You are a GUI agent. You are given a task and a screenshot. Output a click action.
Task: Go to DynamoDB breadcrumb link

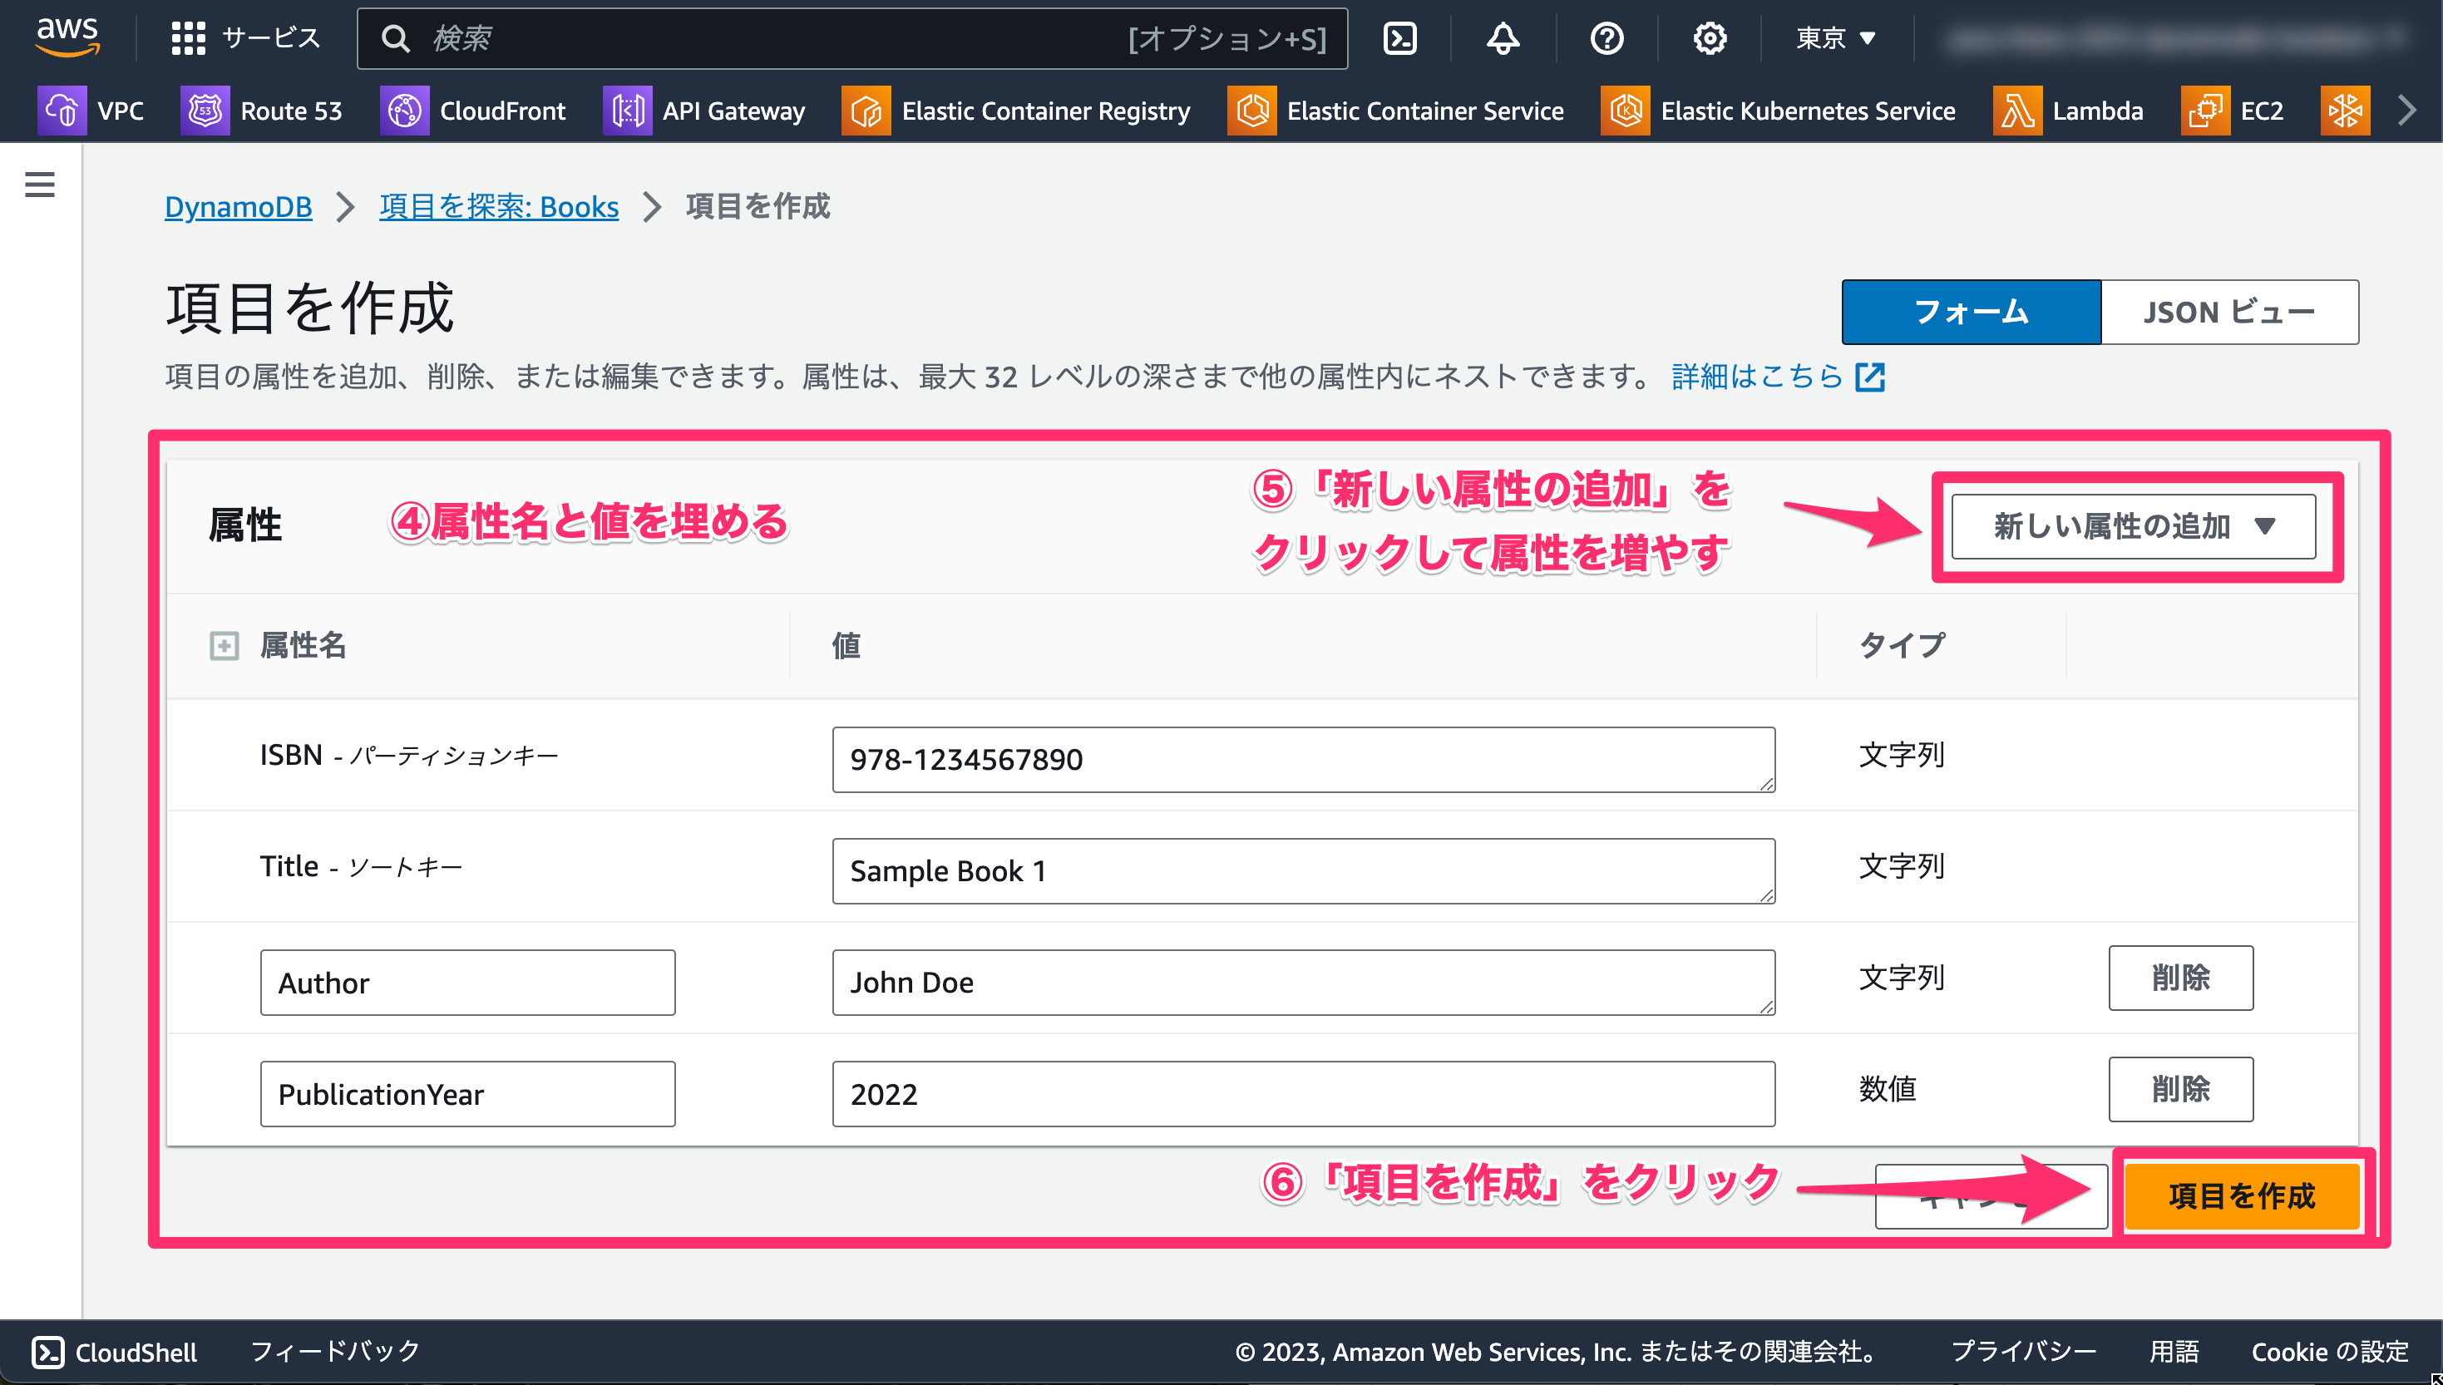click(238, 206)
